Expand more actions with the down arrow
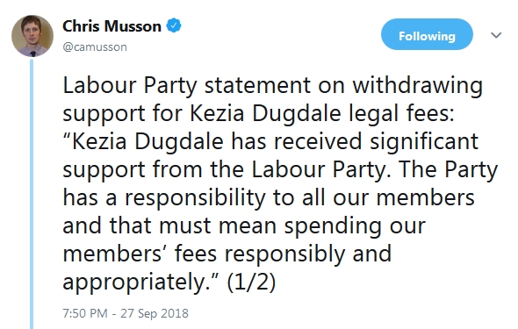The image size is (518, 329). (x=496, y=35)
